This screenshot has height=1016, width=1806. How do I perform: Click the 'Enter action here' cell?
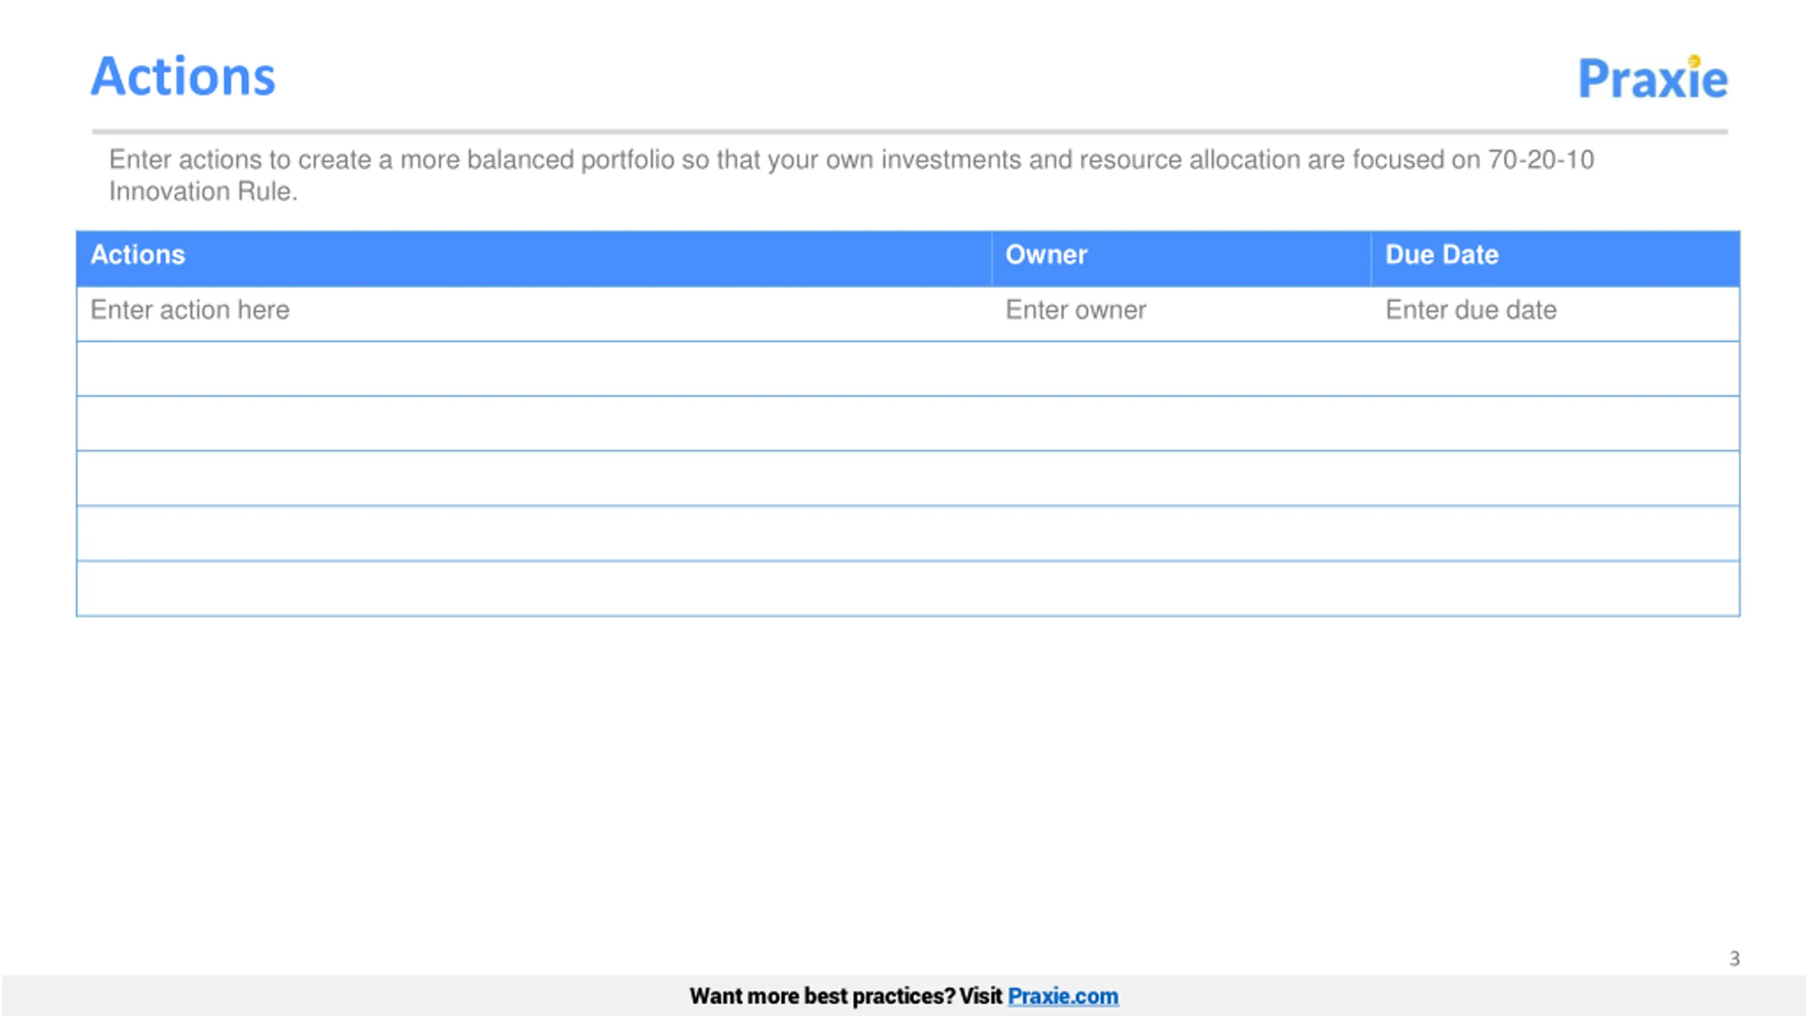(x=190, y=310)
